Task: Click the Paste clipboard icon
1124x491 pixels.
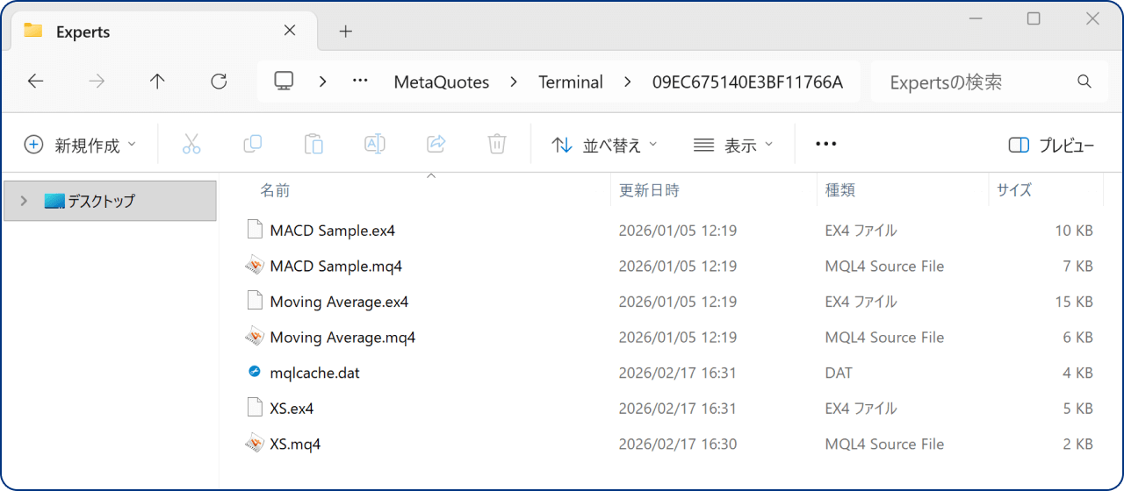Action: 313,145
